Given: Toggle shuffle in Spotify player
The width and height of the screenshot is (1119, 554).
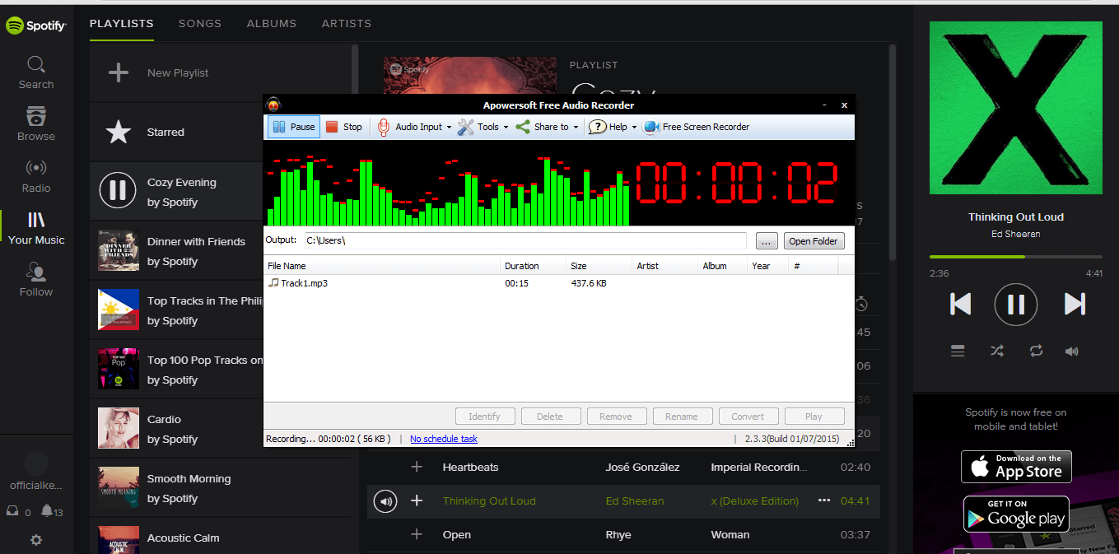Looking at the screenshot, I should click(x=997, y=351).
